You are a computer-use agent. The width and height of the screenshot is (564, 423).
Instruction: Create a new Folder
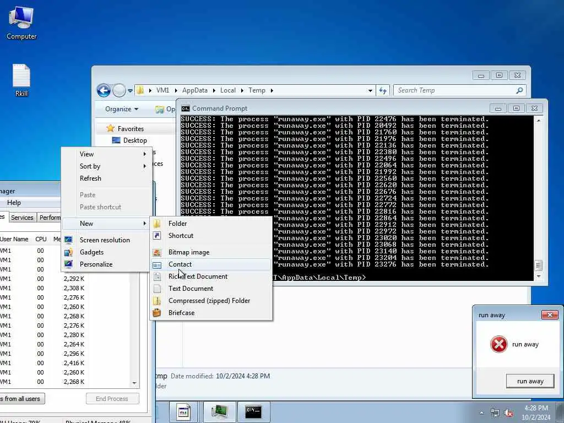pyautogui.click(x=211, y=224)
